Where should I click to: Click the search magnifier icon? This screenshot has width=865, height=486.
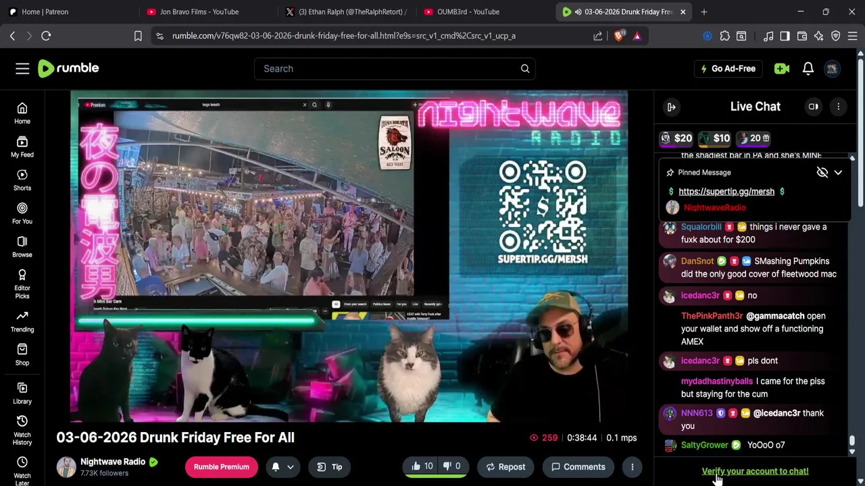(x=525, y=68)
